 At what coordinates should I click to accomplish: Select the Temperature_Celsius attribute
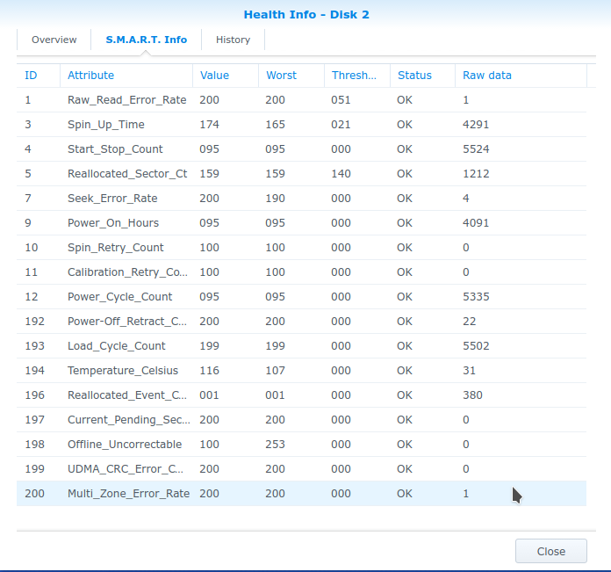point(123,370)
